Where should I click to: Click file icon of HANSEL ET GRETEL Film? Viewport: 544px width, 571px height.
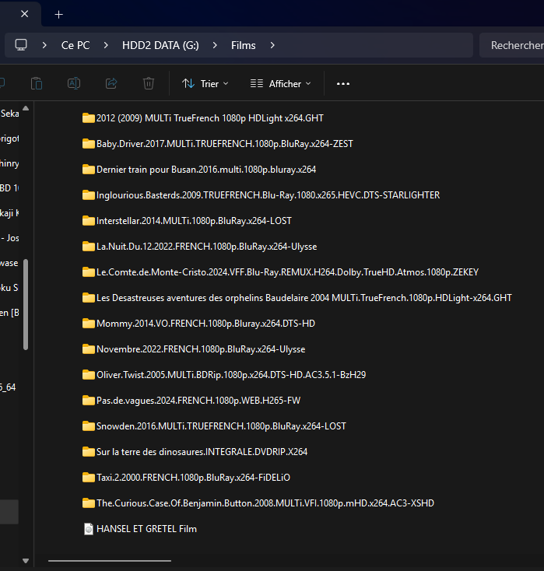[x=88, y=529]
